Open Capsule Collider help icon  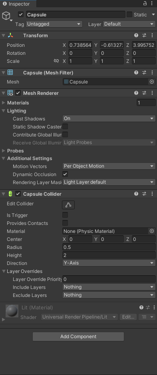click(x=136, y=194)
